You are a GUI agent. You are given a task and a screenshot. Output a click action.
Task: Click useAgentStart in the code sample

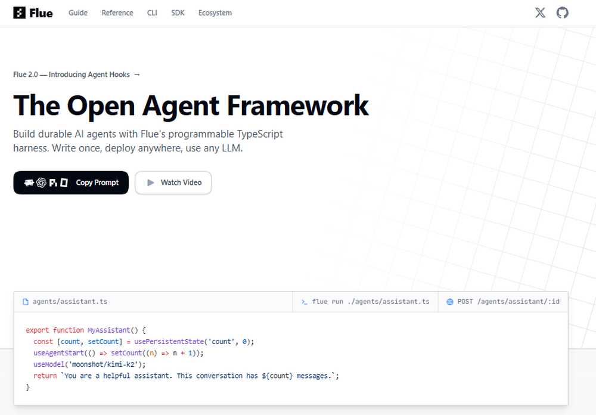58,353
